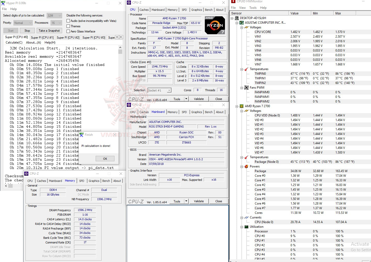Open Tools dropdown arrow in CPU-Z Processor window
The height and width of the screenshot is (262, 371).
point(186,99)
